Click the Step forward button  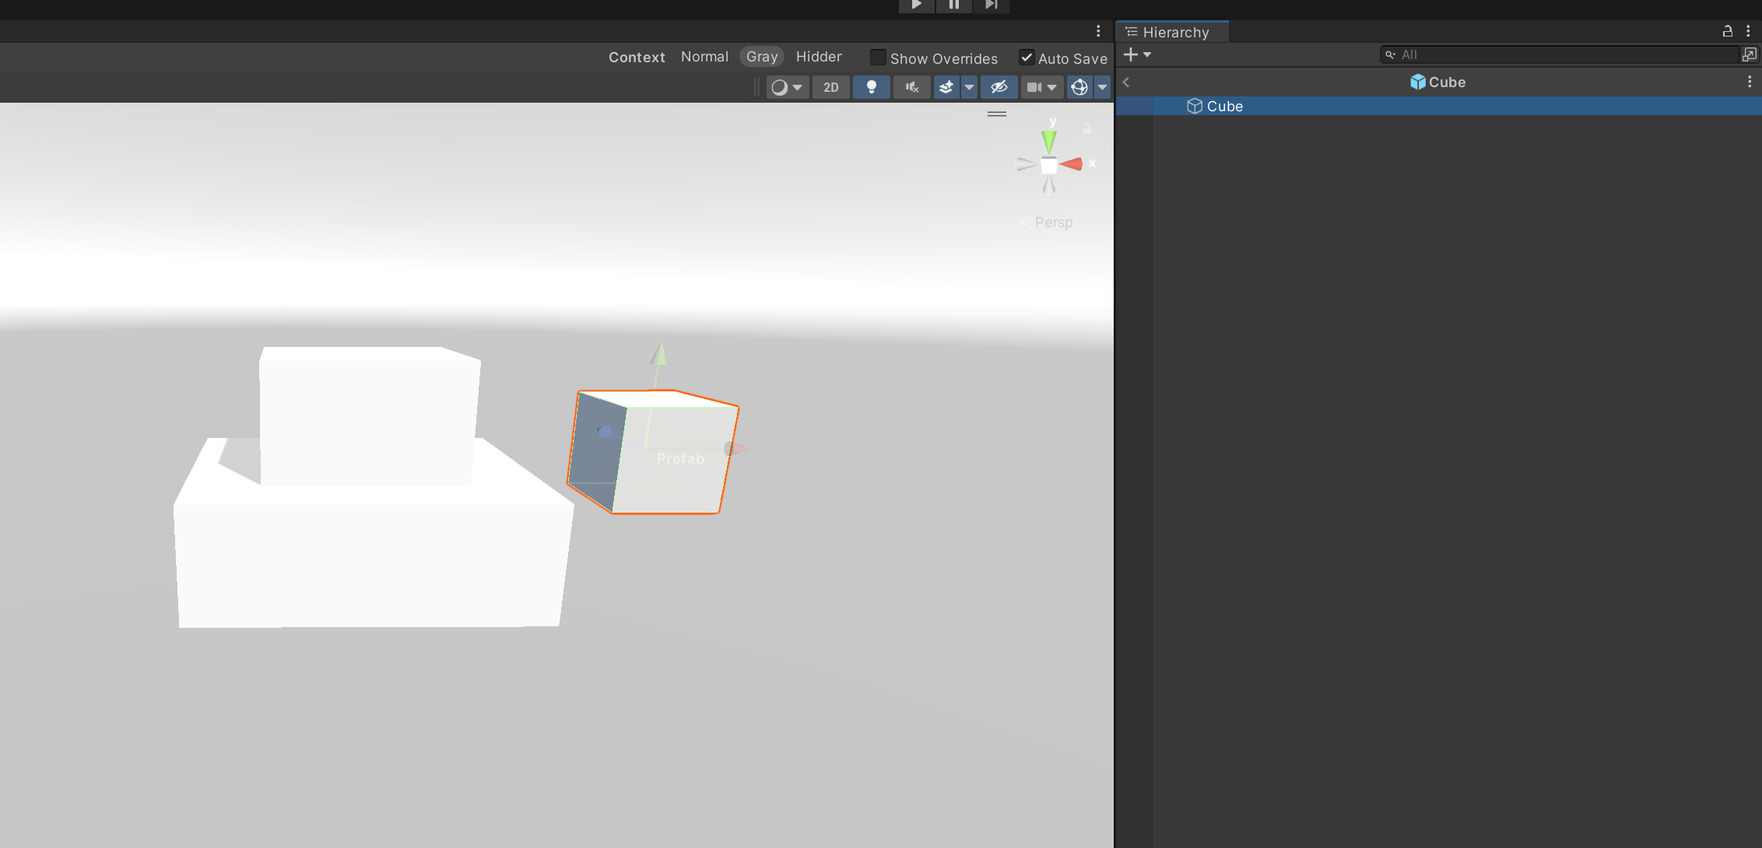tap(991, 5)
